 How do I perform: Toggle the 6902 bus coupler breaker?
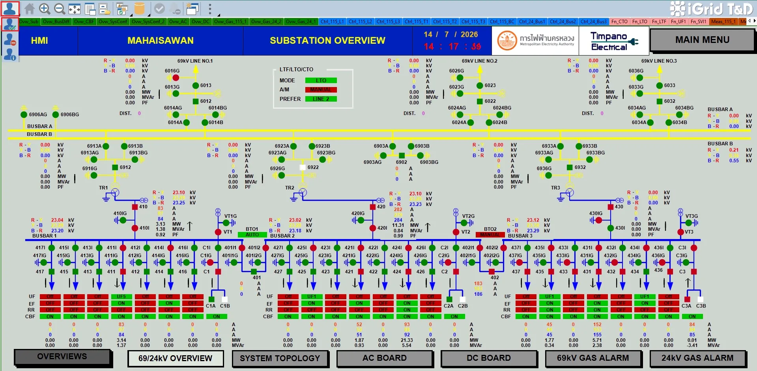(402, 156)
